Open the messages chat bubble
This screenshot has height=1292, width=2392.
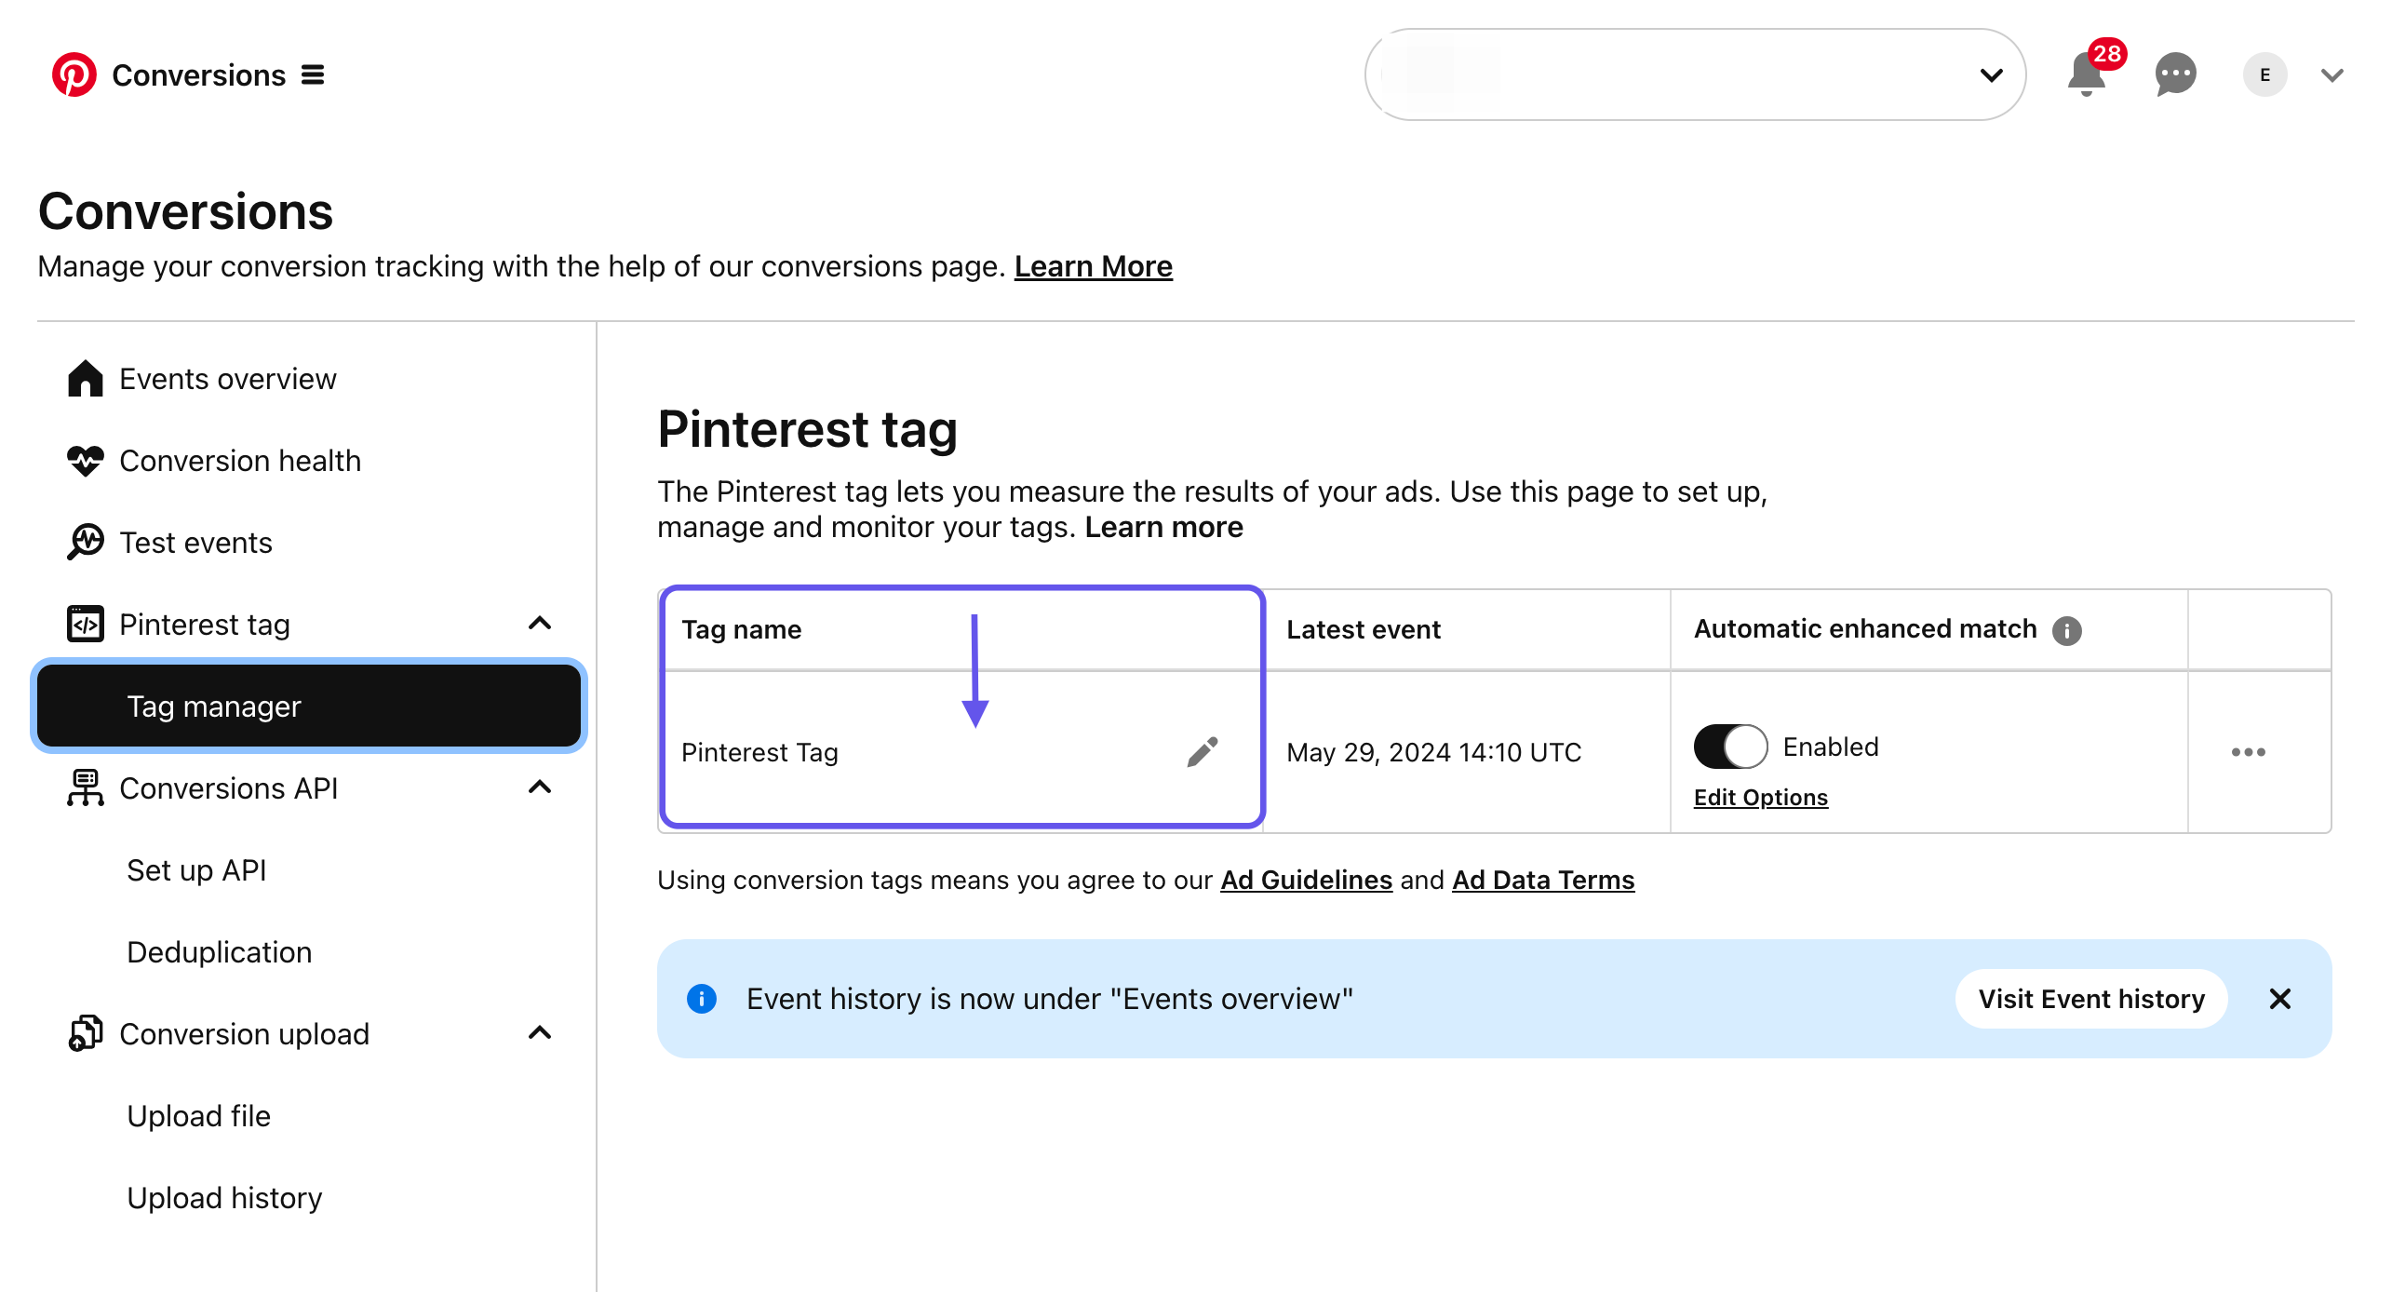tap(2175, 74)
